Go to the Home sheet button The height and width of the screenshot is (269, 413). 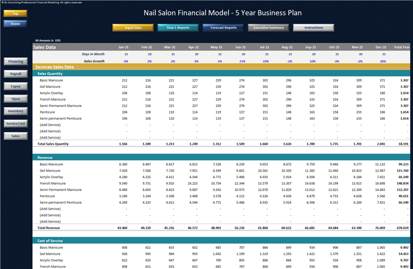pyautogui.click(x=15, y=24)
